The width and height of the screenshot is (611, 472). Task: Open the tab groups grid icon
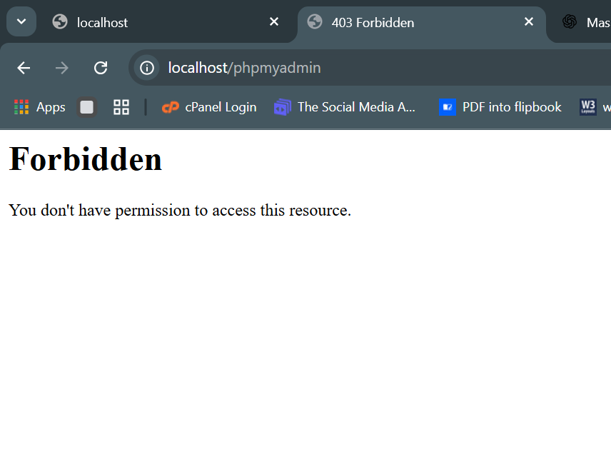click(x=121, y=107)
